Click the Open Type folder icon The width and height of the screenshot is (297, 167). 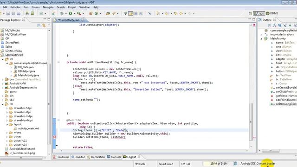point(108,13)
